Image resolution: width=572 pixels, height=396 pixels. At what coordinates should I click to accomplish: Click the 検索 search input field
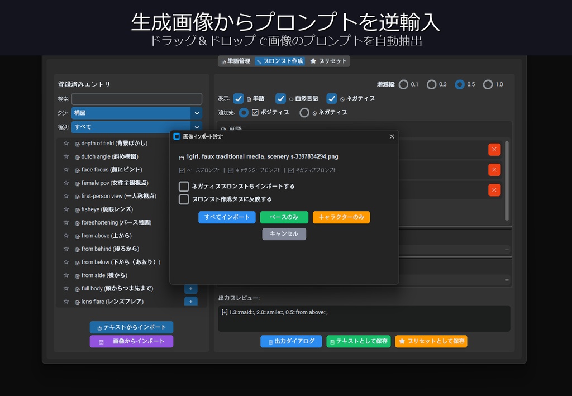(138, 99)
